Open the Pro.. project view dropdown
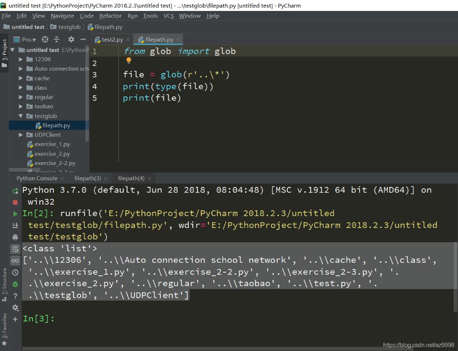The width and height of the screenshot is (458, 351). click(x=29, y=39)
